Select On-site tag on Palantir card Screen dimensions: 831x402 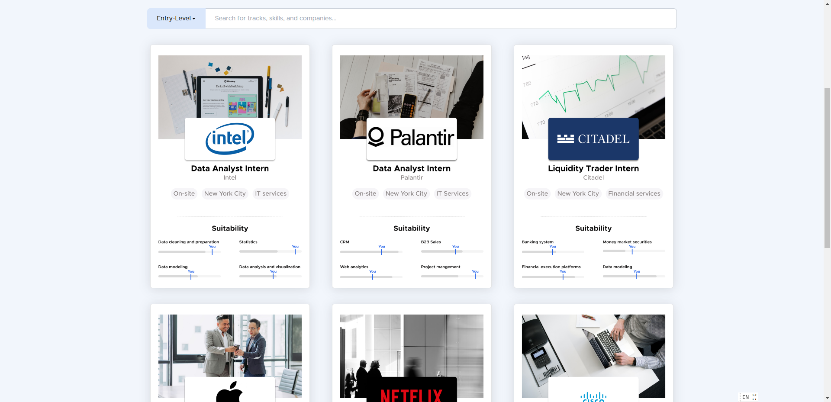(365, 193)
